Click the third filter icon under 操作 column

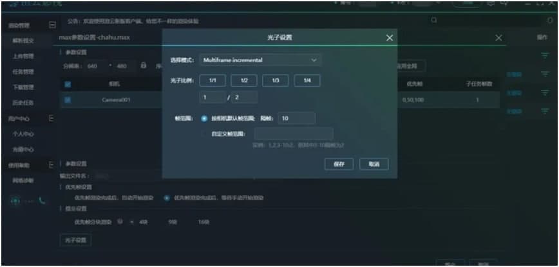pos(545,93)
